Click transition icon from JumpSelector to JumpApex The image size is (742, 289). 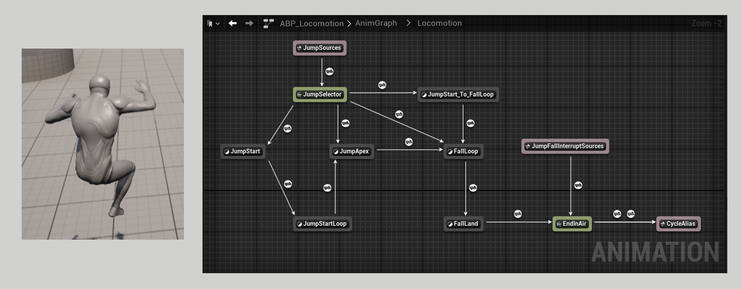[345, 123]
